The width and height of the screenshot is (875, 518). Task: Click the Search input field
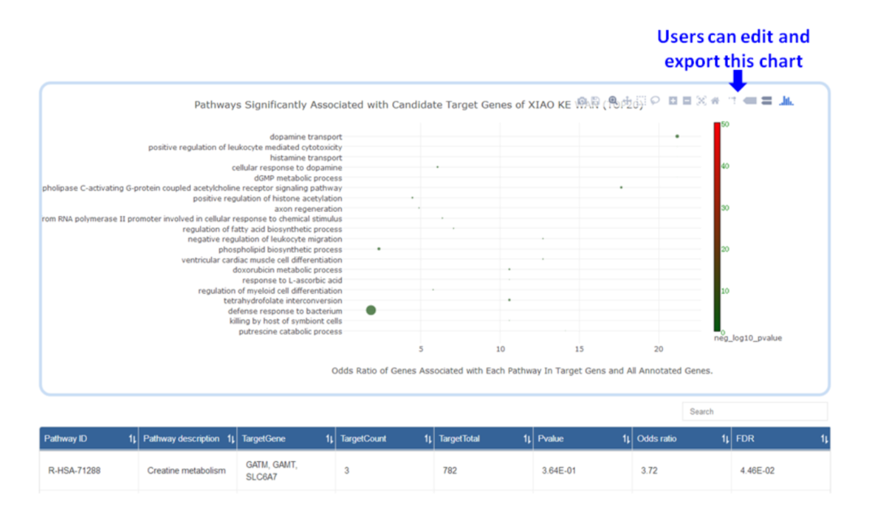click(x=754, y=412)
